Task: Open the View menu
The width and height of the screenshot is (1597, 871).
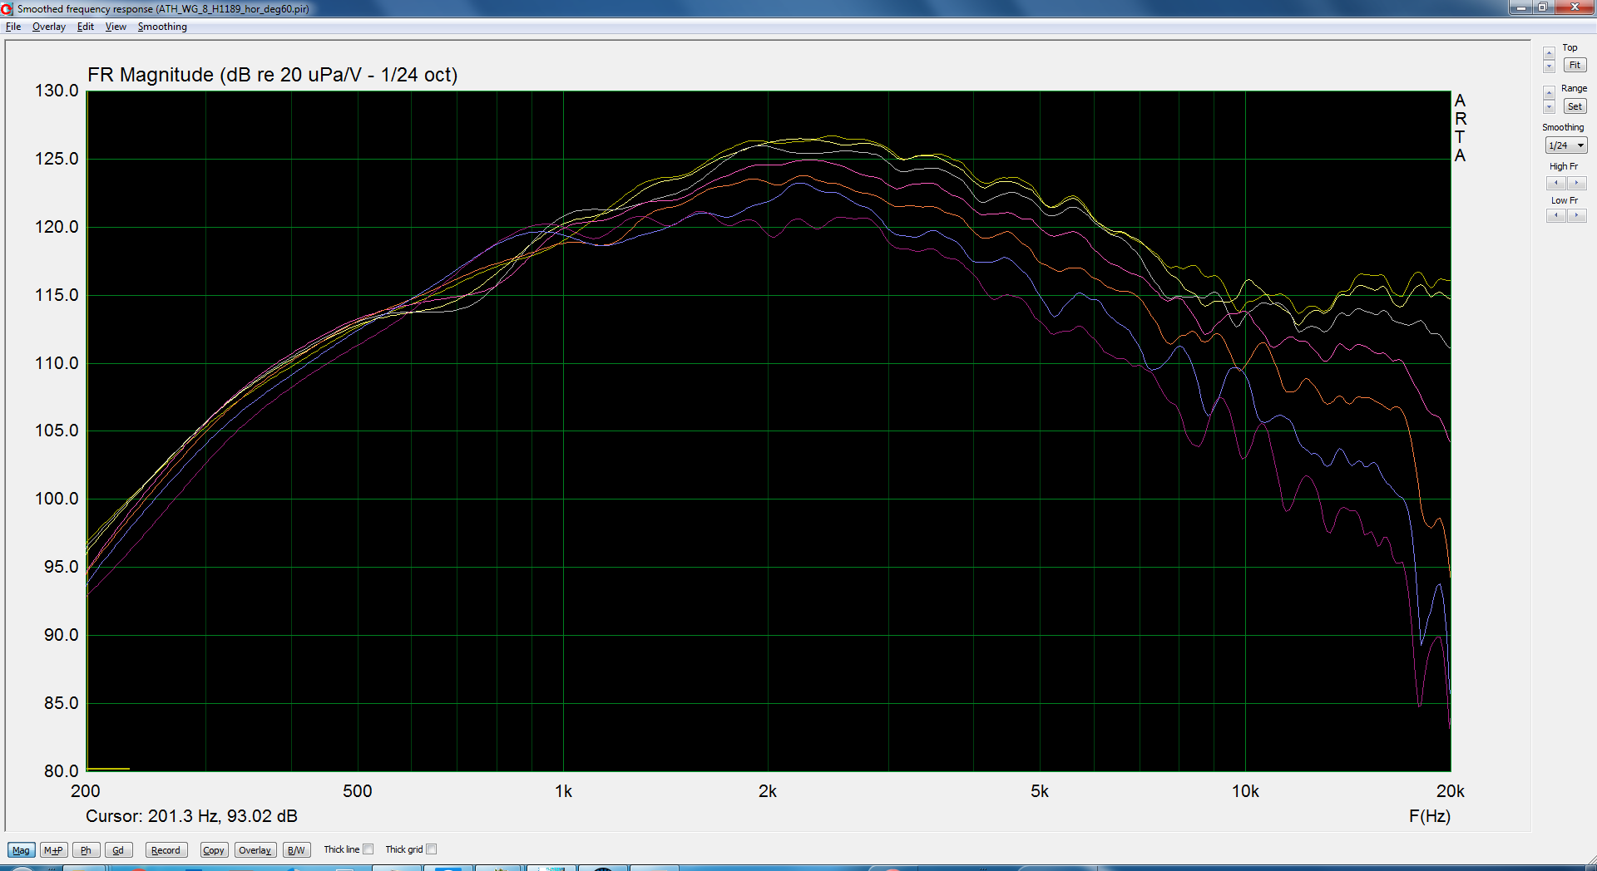Action: pos(116,27)
